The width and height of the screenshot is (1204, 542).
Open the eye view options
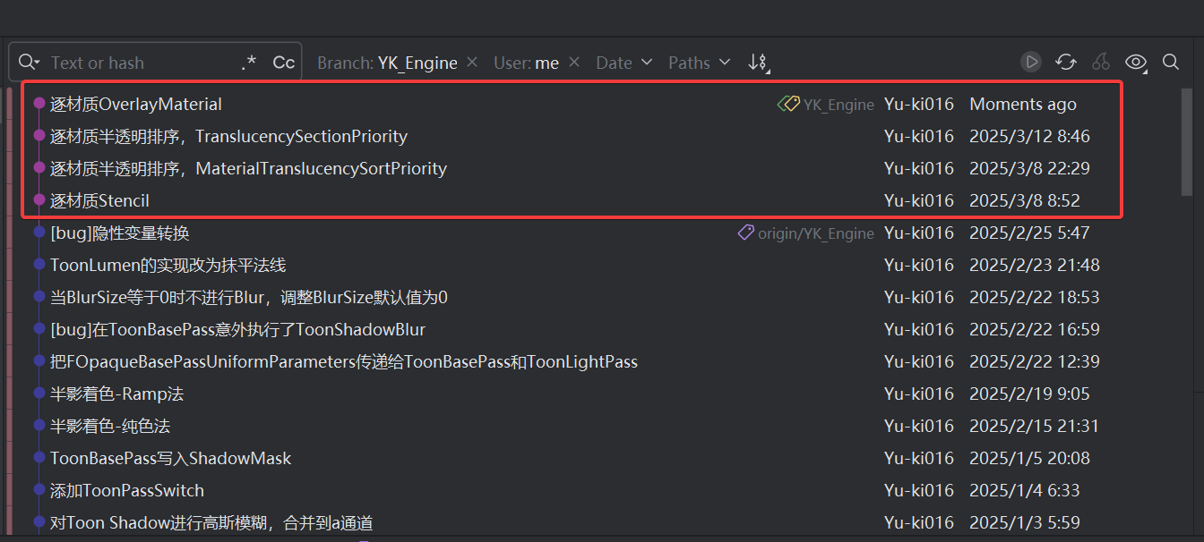(1136, 62)
